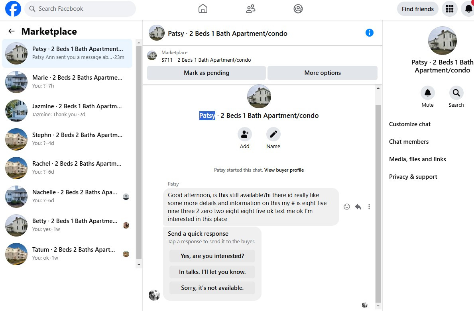
Task: Expand Media, files and links section
Action: 417,159
